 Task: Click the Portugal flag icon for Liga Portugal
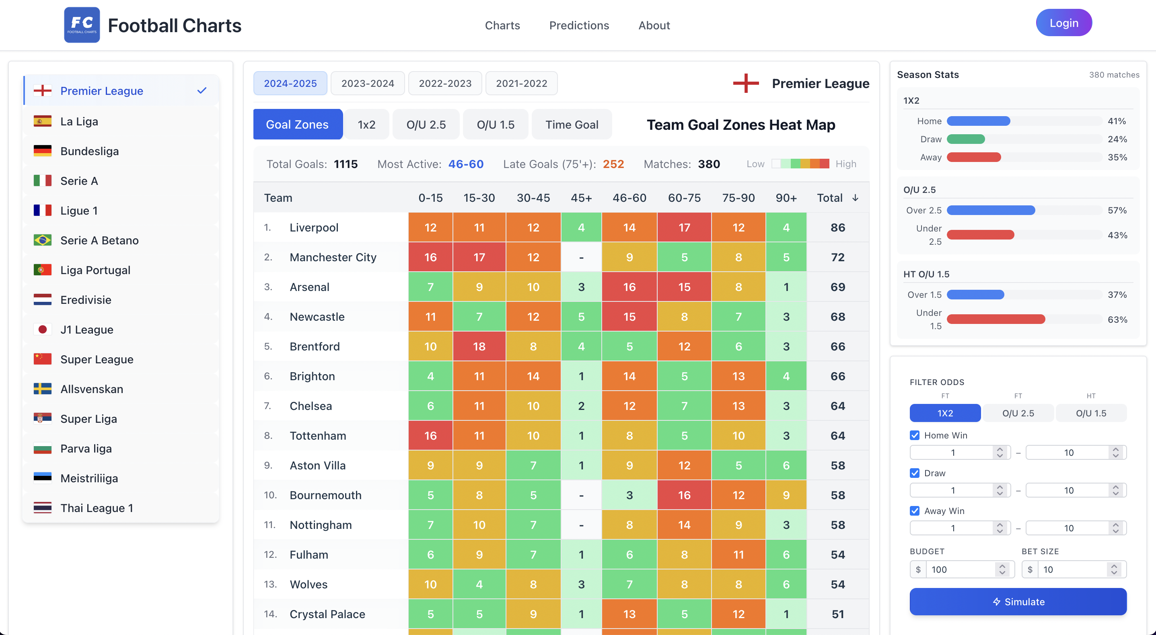coord(43,270)
